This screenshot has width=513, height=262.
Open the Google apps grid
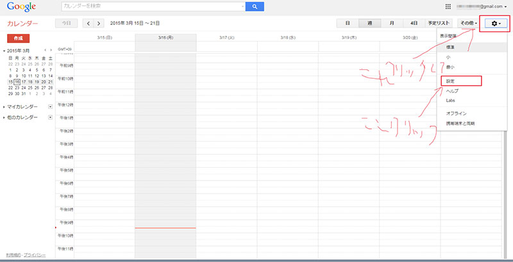pos(448,6)
